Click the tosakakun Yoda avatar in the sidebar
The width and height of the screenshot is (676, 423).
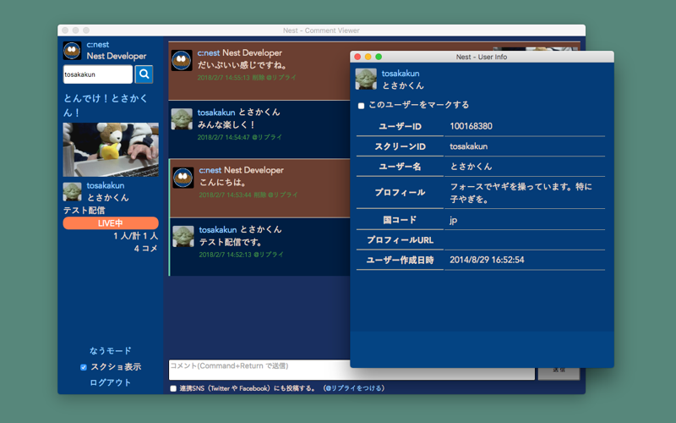72,192
